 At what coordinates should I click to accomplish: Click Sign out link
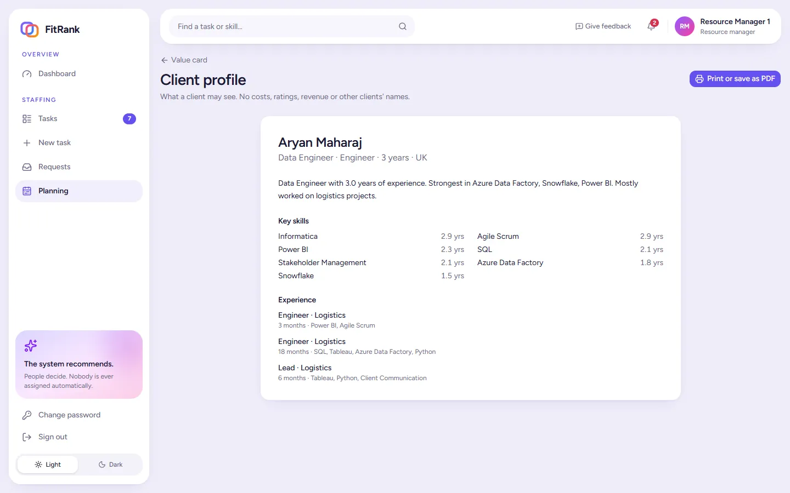(79, 437)
